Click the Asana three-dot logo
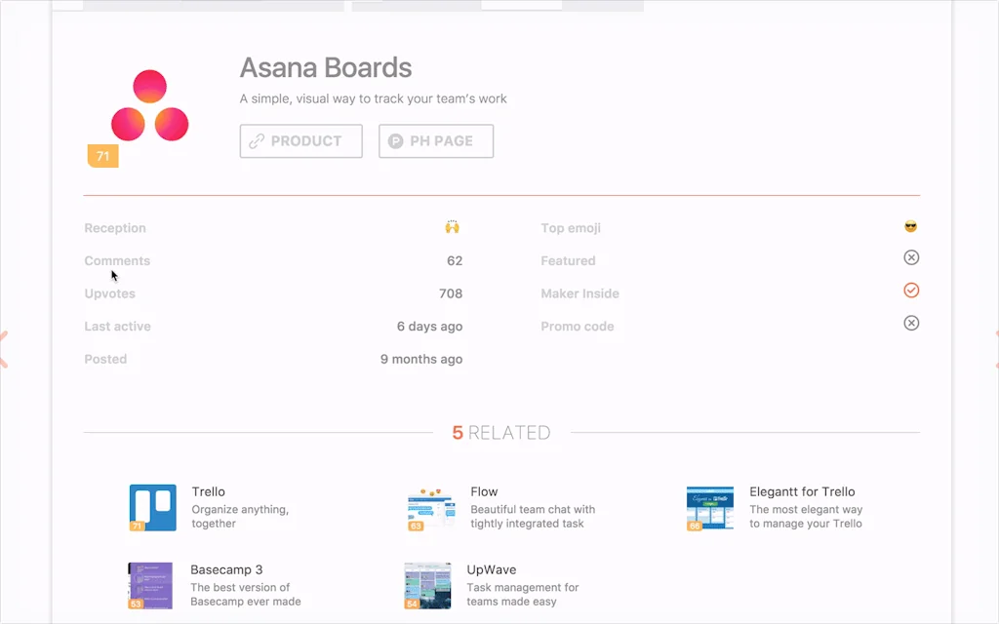This screenshot has height=624, width=999. coord(149,107)
